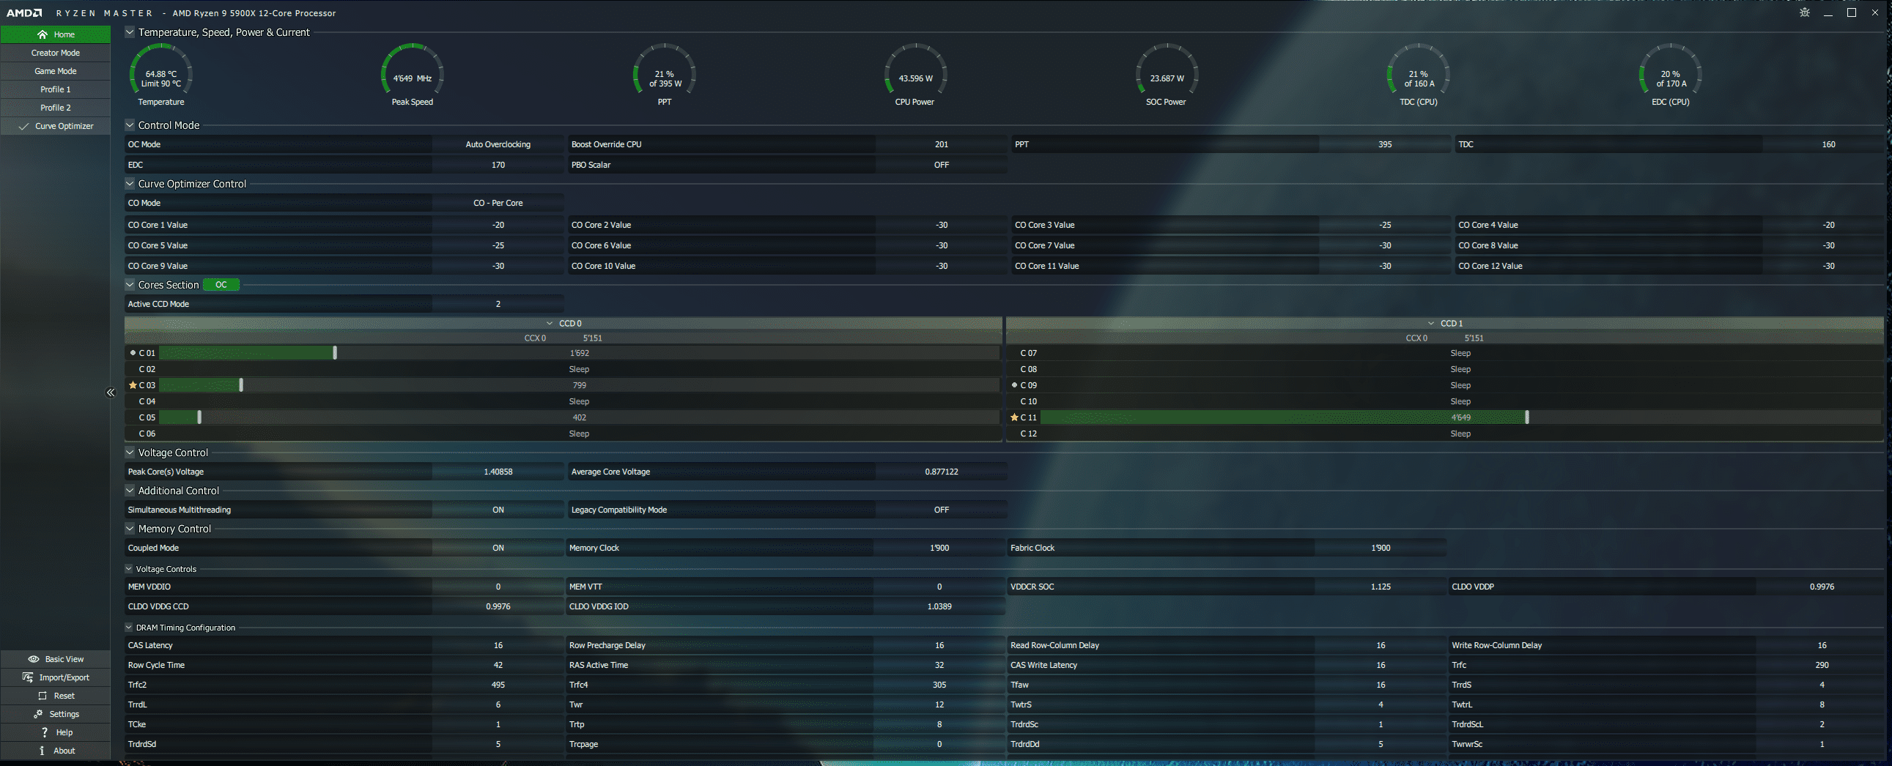Click the Help question mark icon
Viewport: 1892px width, 766px height.
45,732
